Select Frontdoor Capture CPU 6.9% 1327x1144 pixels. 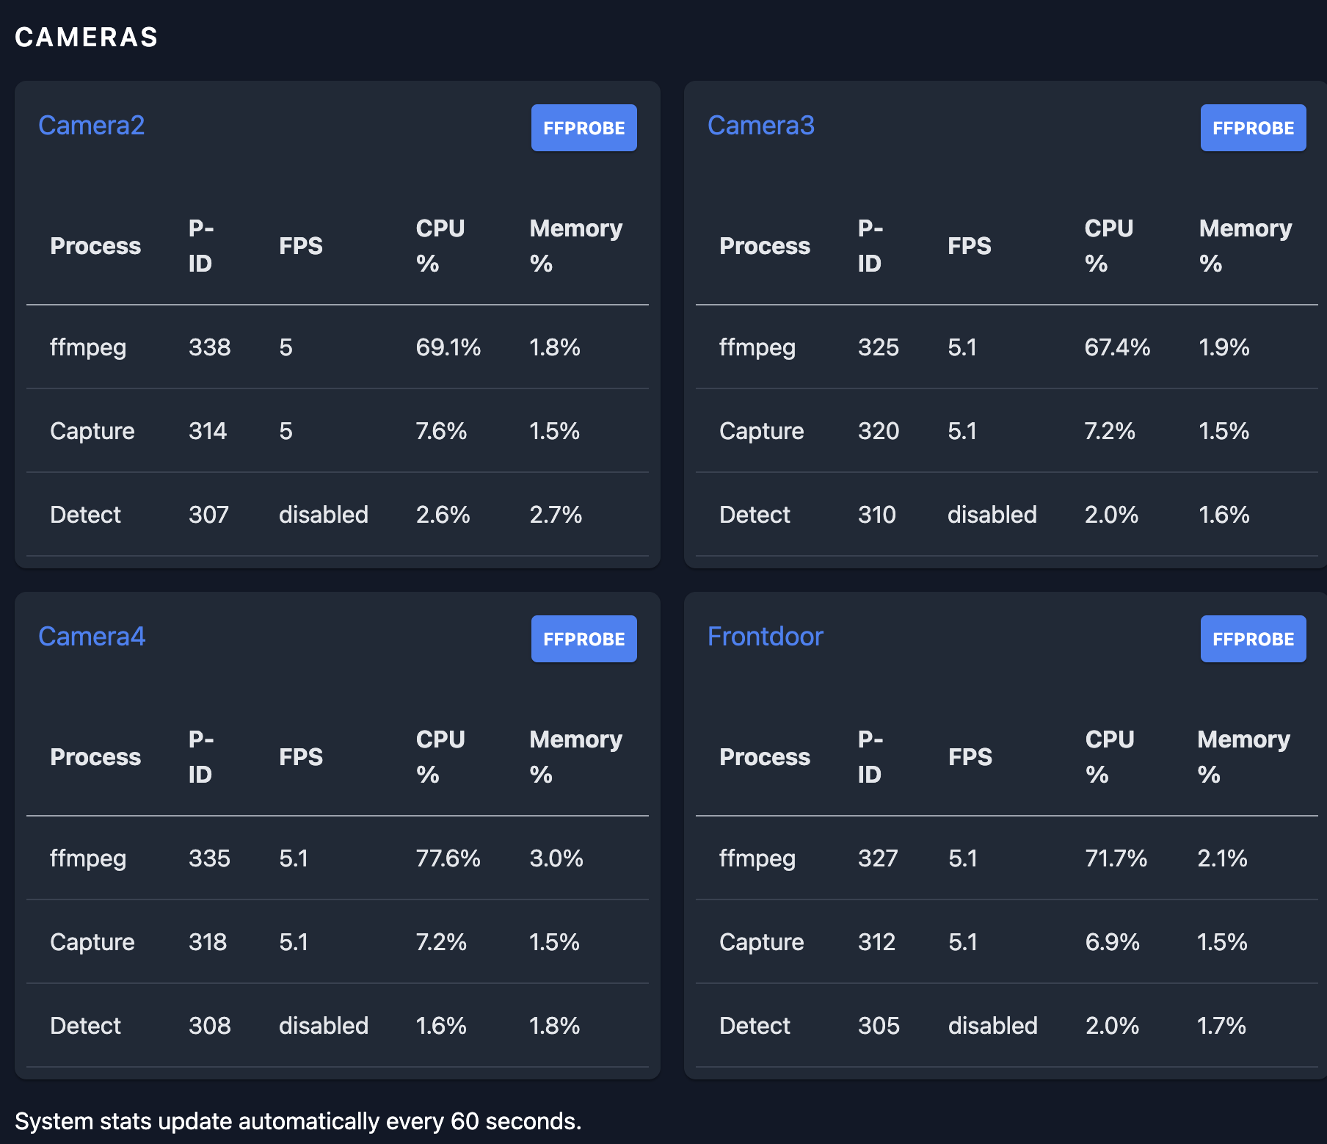tap(1112, 942)
